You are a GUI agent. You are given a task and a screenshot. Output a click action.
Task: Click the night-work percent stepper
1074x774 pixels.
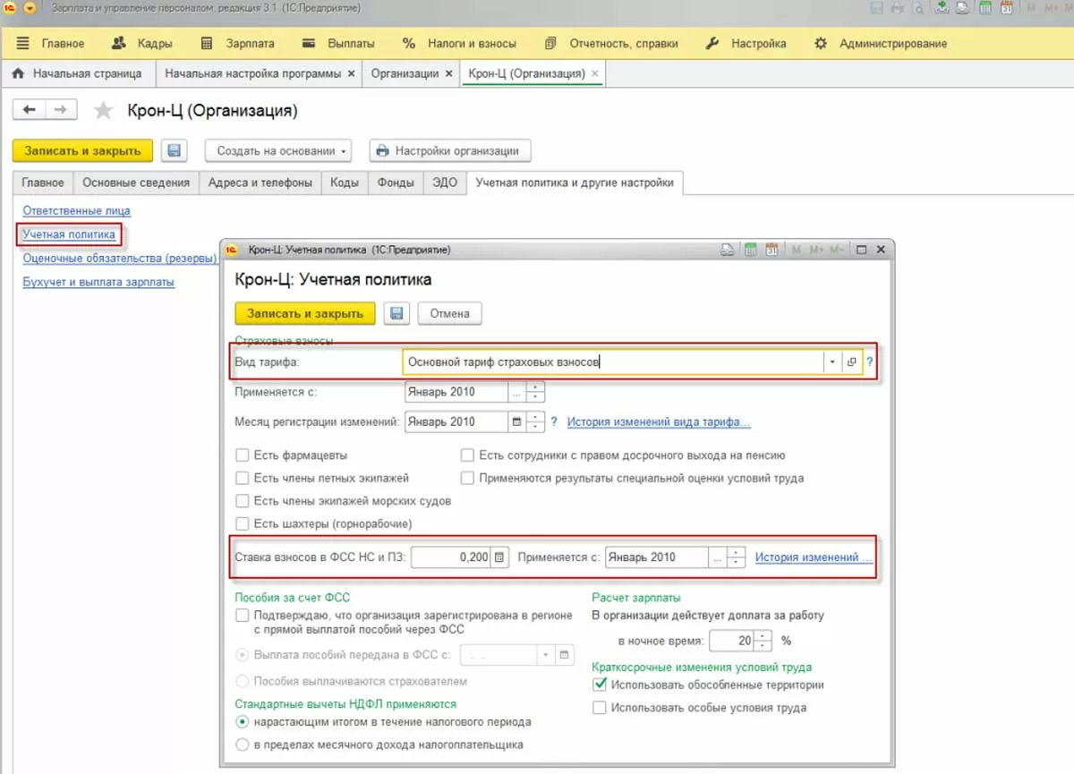click(763, 641)
